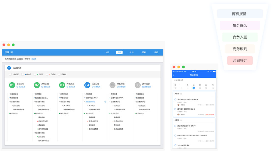272x151 pixels.
Task: Tap the circle beside 系统报表 task
Action: (x=175, y=99)
